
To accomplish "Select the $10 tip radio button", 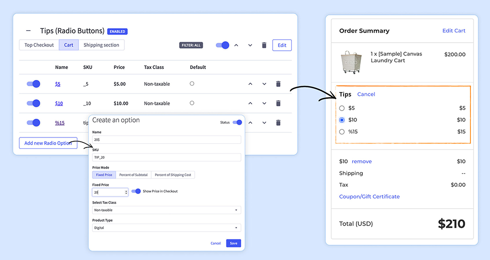I will (x=342, y=120).
